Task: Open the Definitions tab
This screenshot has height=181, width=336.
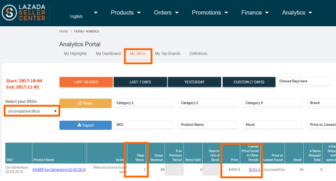Action: pos(199,53)
